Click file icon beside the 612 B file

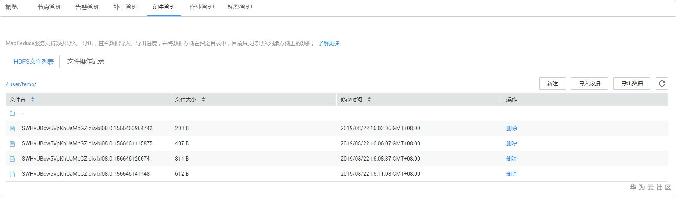12,174
